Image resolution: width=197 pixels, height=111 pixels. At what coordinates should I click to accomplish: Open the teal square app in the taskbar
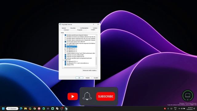[53, 109]
